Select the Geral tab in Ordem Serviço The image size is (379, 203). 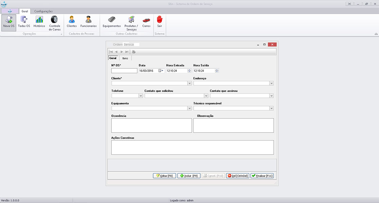pyautogui.click(x=113, y=58)
